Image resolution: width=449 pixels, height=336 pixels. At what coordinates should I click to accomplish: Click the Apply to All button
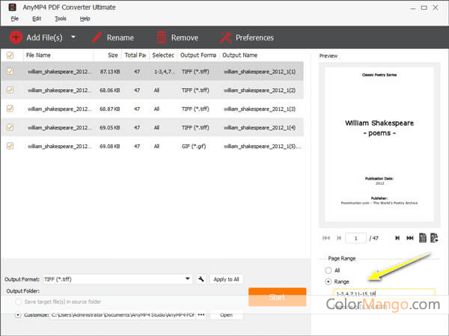pos(226,279)
